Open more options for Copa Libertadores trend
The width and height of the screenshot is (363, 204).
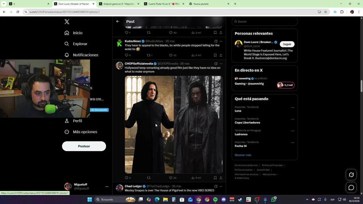(293, 119)
